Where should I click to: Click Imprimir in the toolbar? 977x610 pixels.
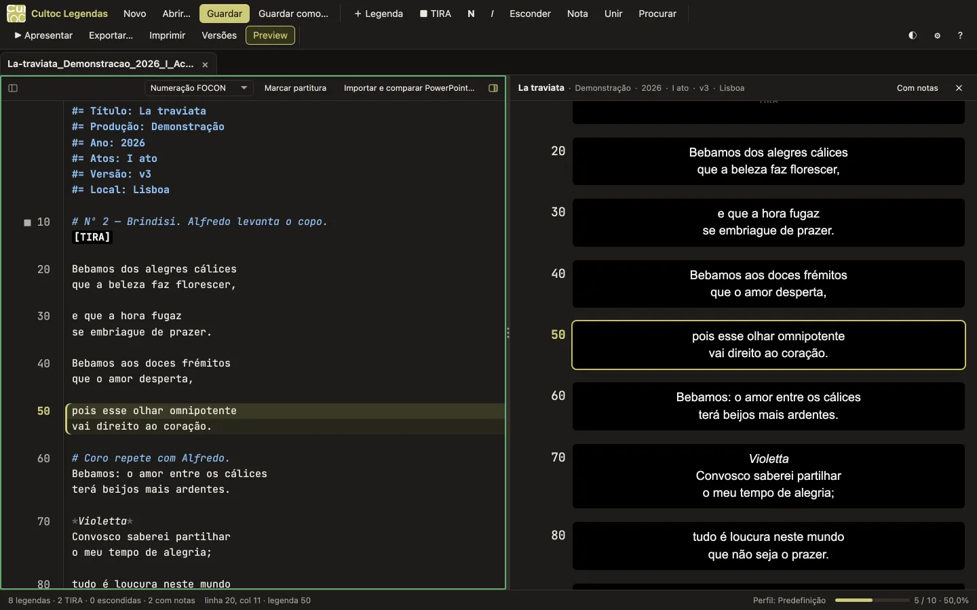click(167, 35)
